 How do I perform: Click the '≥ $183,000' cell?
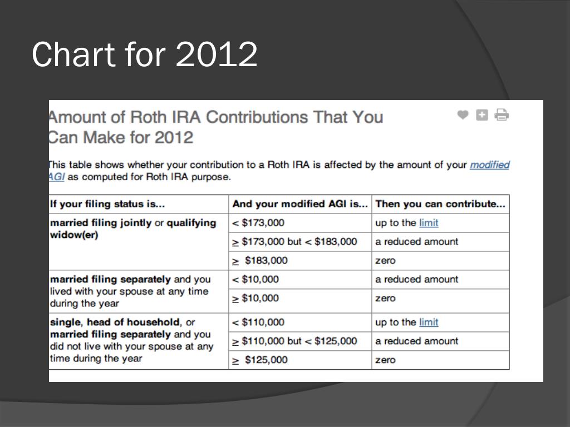(300, 261)
